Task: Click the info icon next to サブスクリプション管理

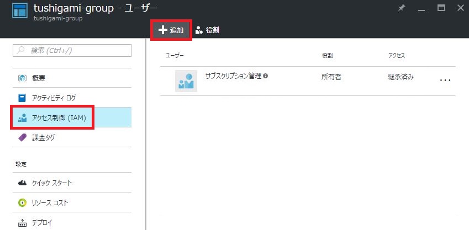Action: (x=265, y=76)
